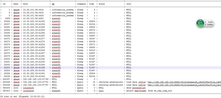The width and height of the screenshot is (221, 98).
Task: Select host 10.26.101.92:4414
Action: (x=33, y=10)
